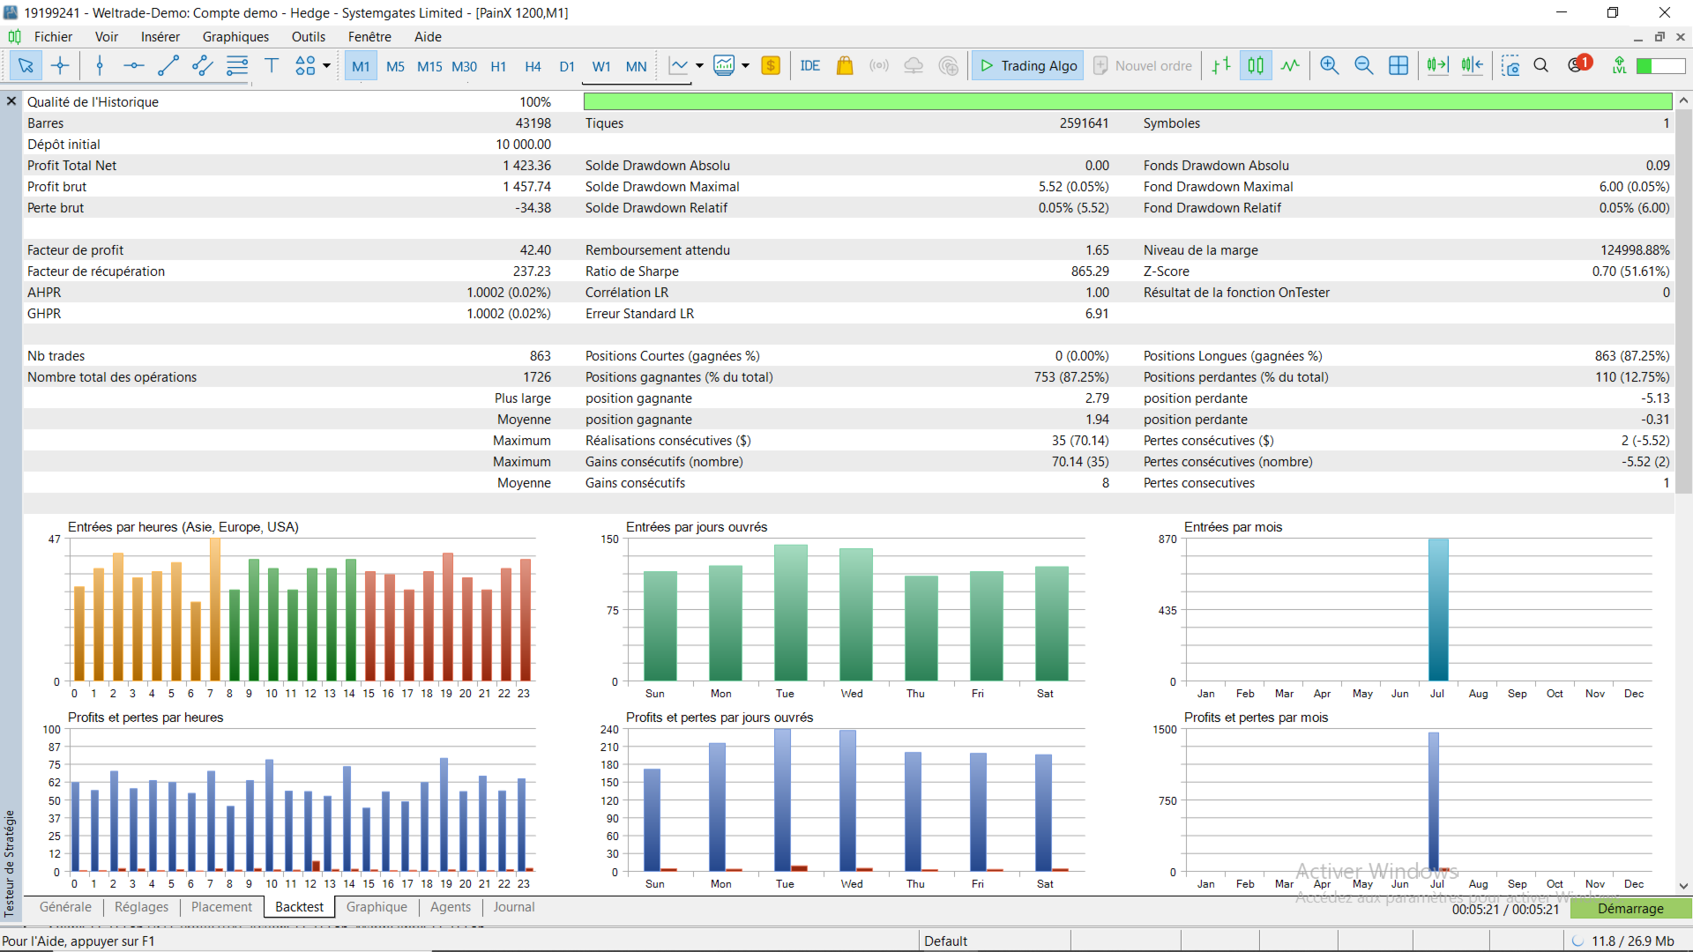Open the tile windows grid icon
Viewport: 1693px width, 952px height.
tap(1398, 66)
